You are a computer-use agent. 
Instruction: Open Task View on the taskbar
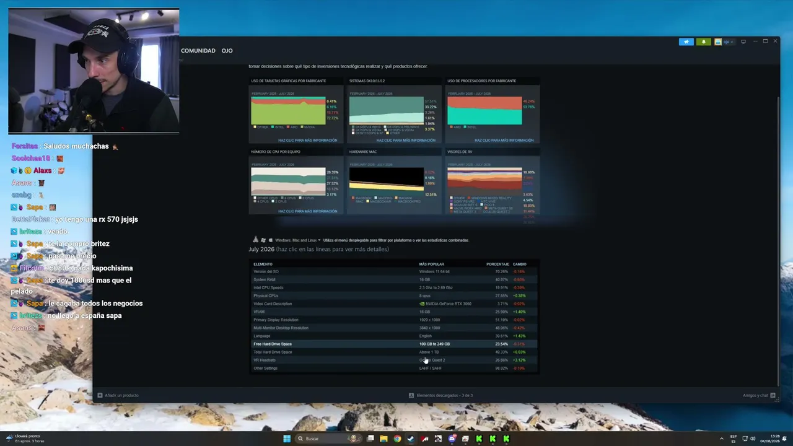click(x=370, y=439)
